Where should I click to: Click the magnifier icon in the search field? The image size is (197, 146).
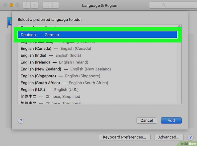point(163,5)
